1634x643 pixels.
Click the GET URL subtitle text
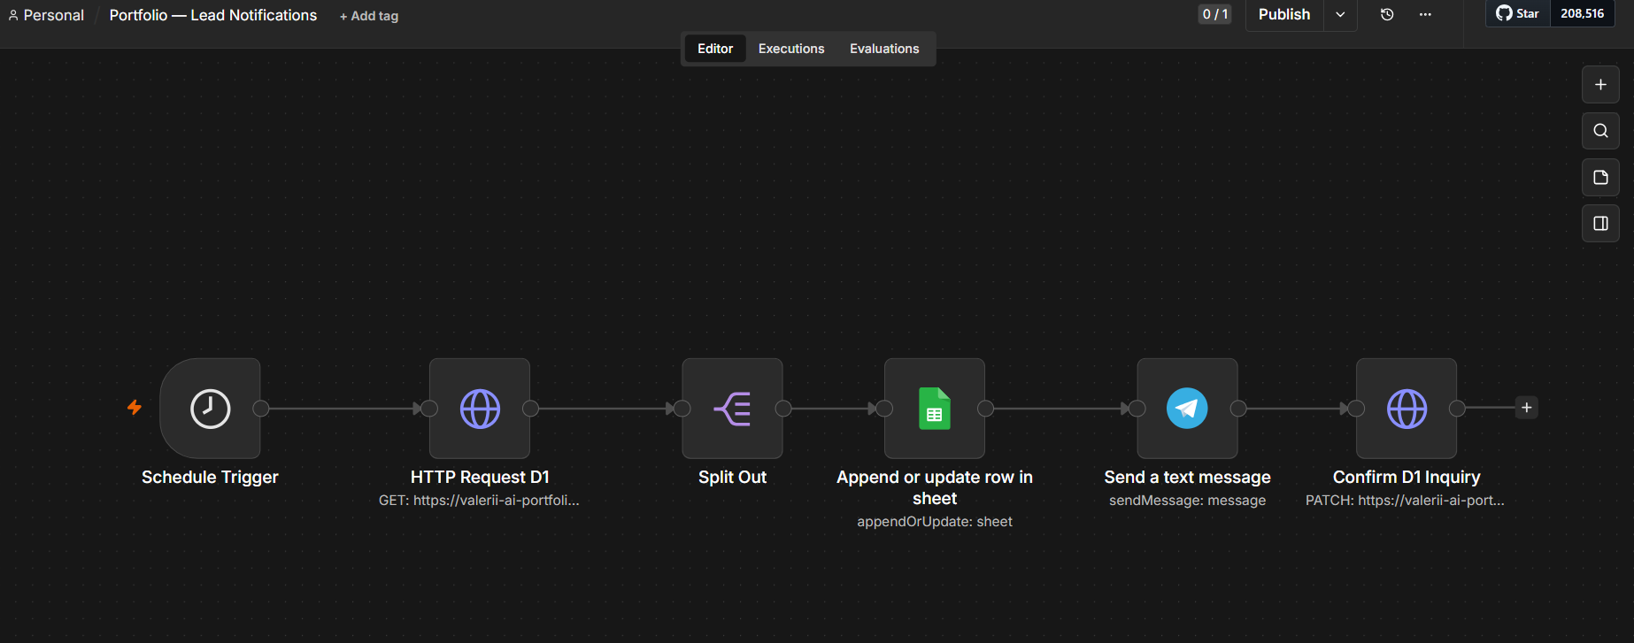coord(479,500)
